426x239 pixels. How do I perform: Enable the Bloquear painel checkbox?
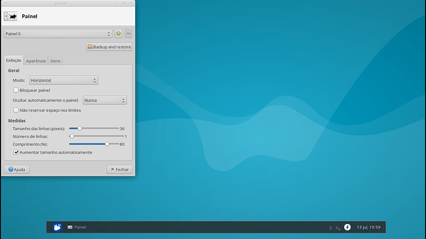(x=16, y=90)
